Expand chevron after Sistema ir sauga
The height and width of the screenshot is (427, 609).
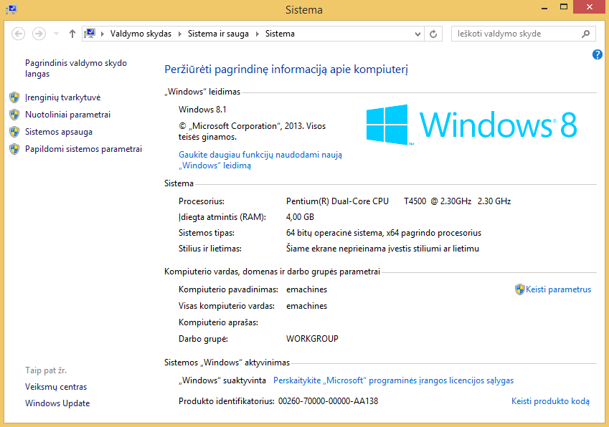pyautogui.click(x=257, y=34)
